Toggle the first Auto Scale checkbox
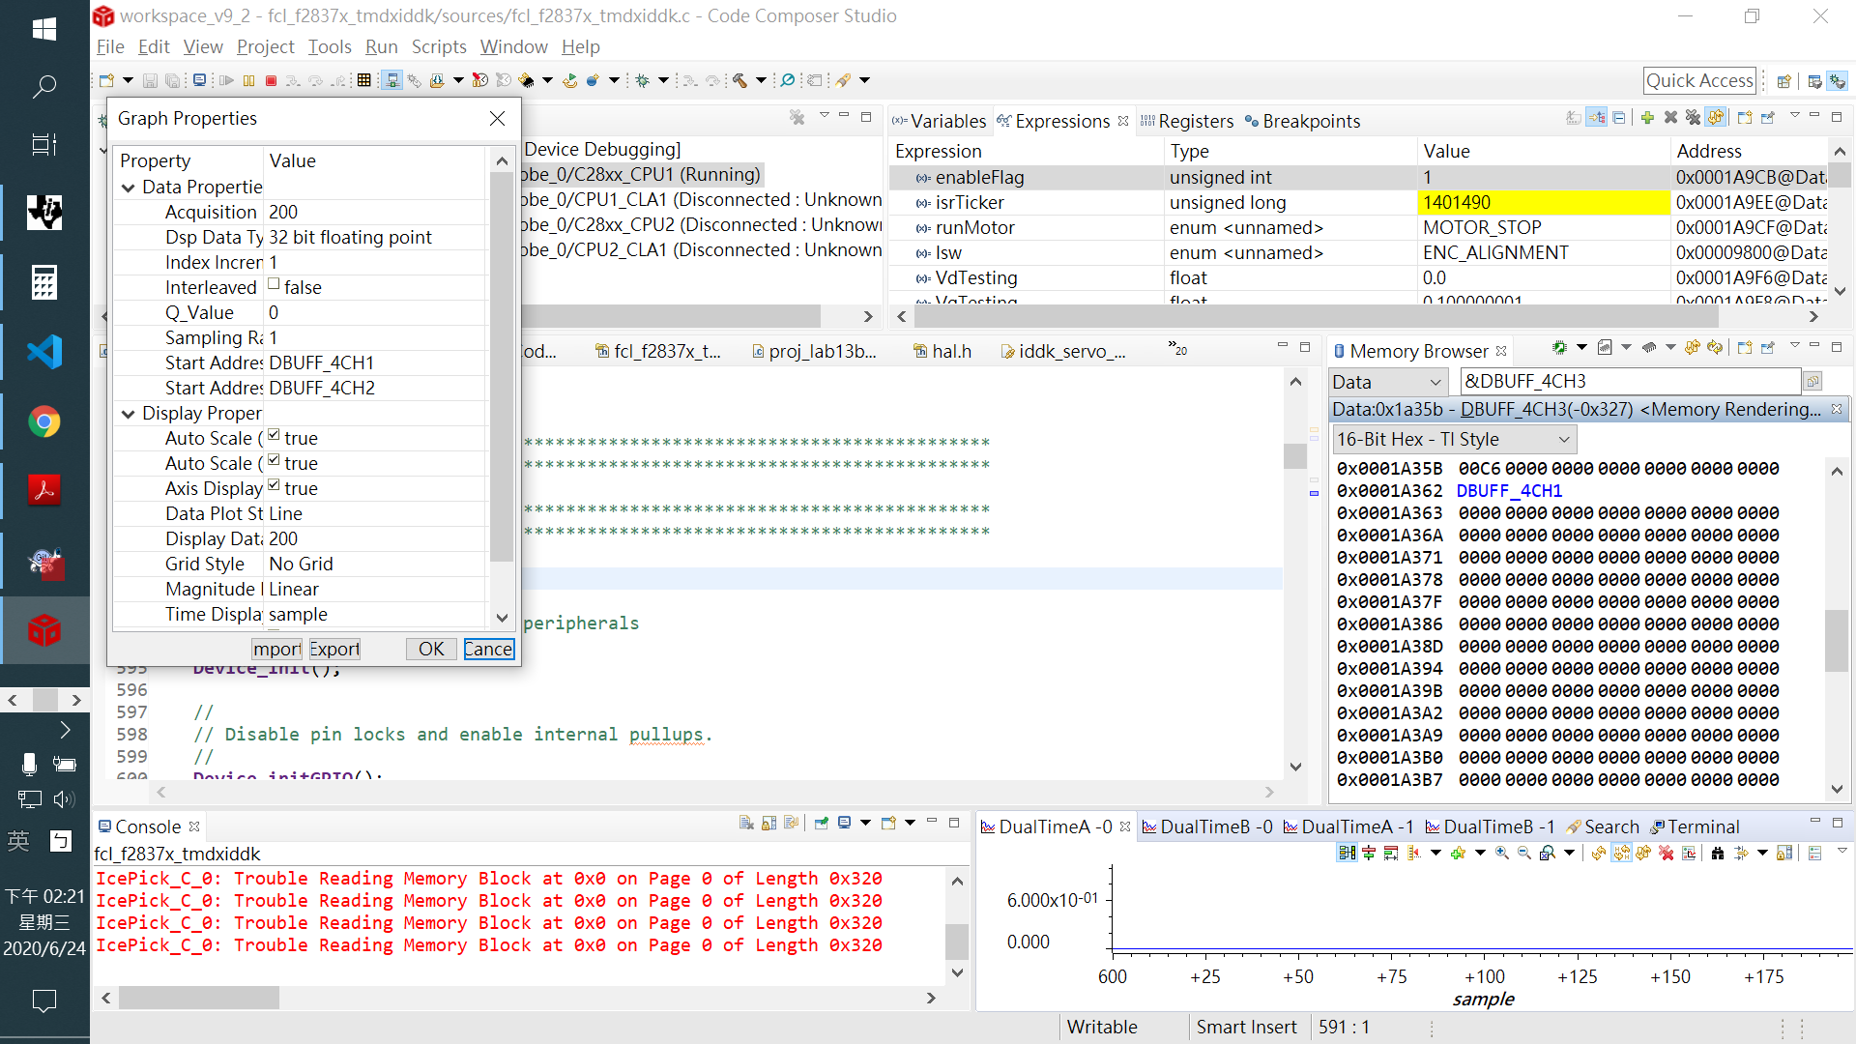The width and height of the screenshot is (1856, 1044). [x=274, y=435]
